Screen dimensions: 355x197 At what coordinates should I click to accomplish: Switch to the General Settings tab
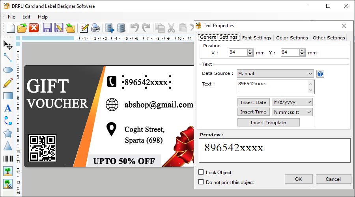219,37
